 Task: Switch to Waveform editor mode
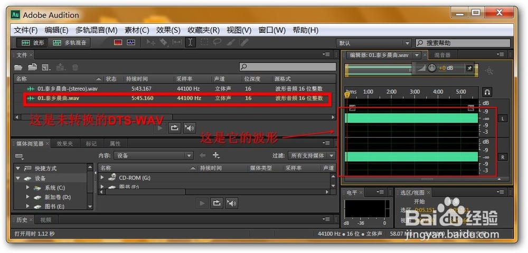[33, 43]
